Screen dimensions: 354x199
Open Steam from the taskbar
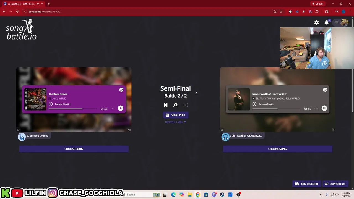coord(222,195)
